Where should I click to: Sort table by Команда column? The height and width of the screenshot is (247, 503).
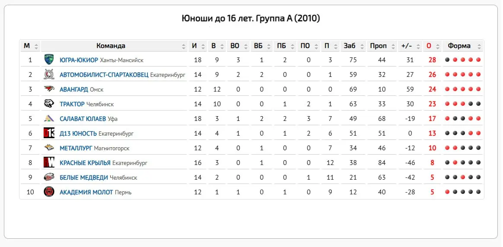tap(111, 46)
